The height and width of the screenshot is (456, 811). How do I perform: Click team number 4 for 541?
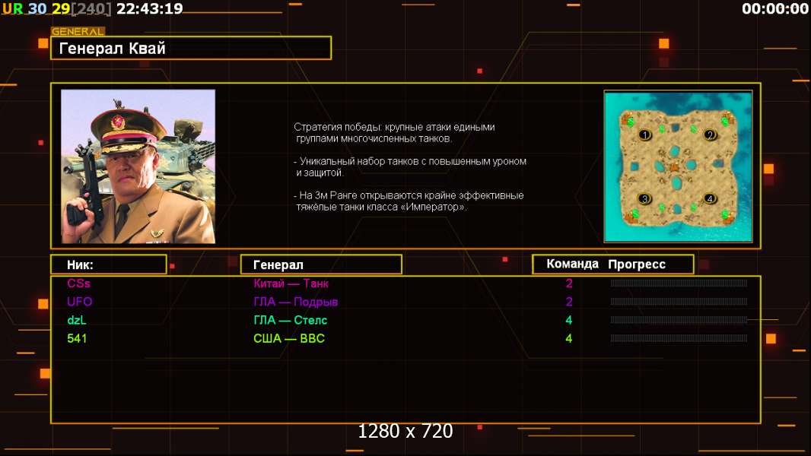tap(569, 339)
